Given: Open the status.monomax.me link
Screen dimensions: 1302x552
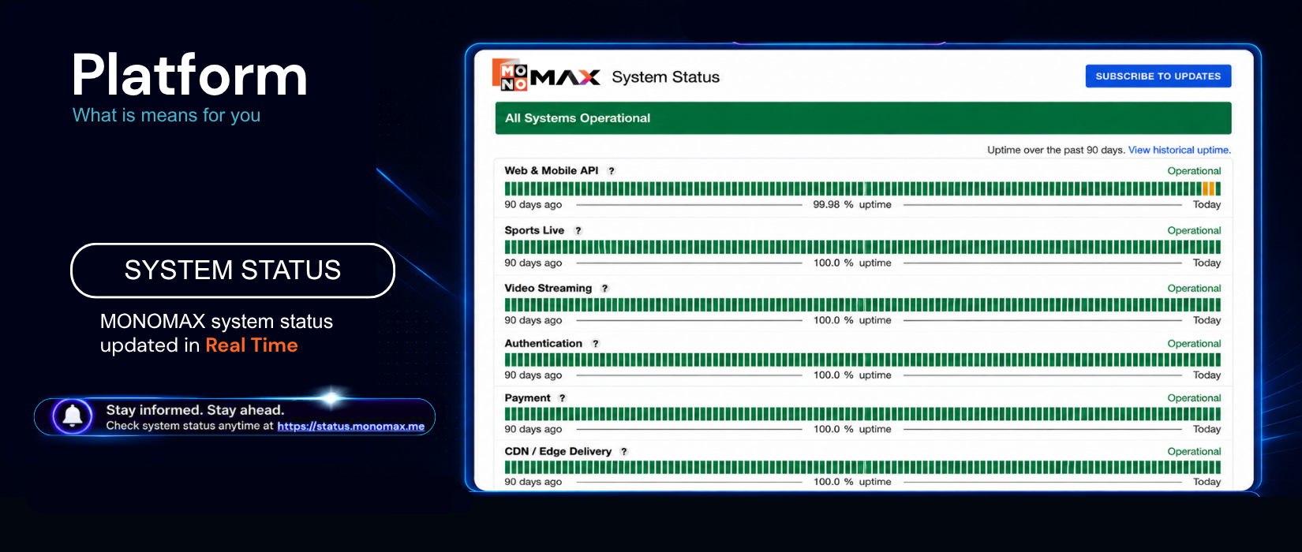Looking at the screenshot, I should coord(350,426).
